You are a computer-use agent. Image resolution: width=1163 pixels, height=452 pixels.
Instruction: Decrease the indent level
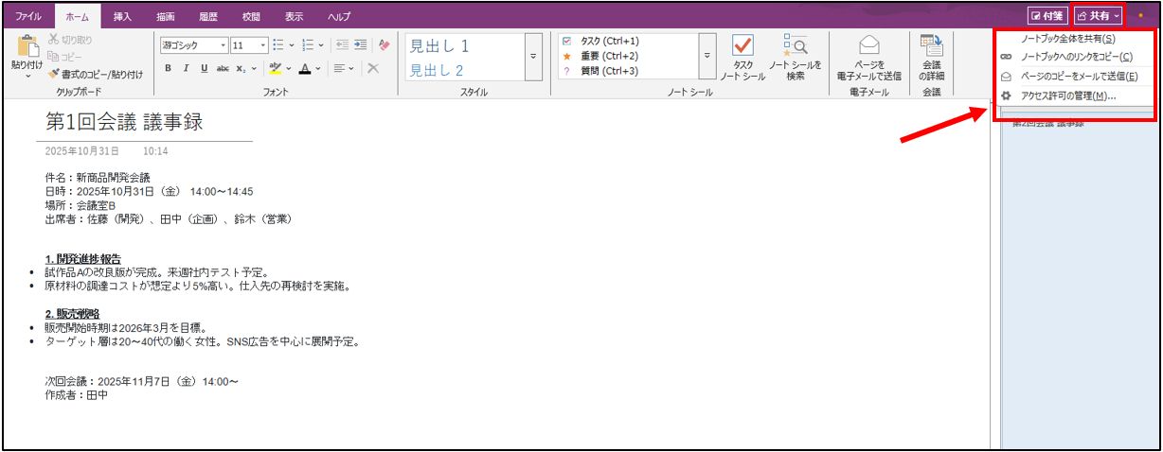[342, 44]
